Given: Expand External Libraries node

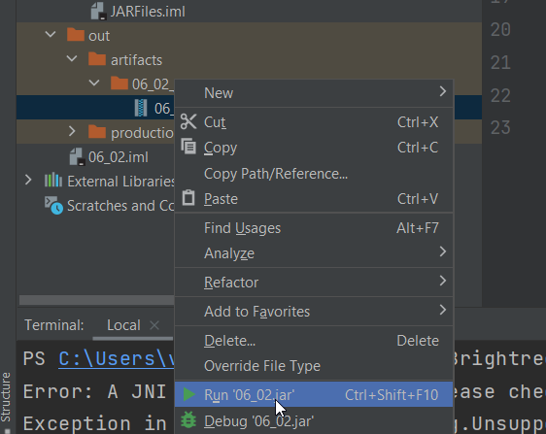Looking at the screenshot, I should click(28, 180).
